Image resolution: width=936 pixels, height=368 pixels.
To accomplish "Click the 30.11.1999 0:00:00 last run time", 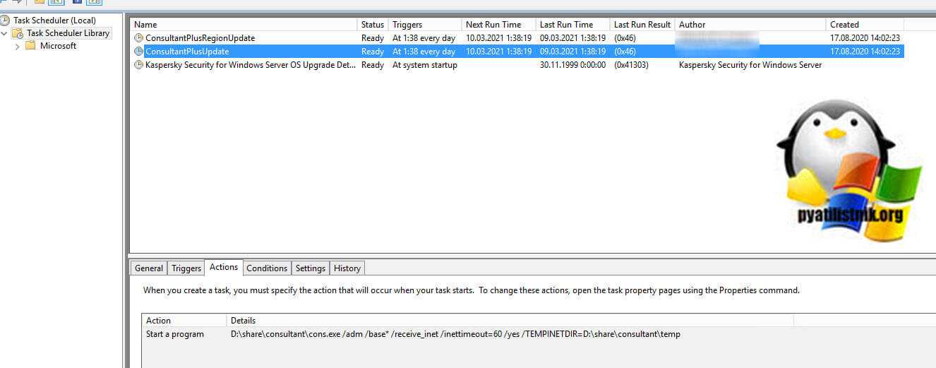I will pyautogui.click(x=572, y=65).
